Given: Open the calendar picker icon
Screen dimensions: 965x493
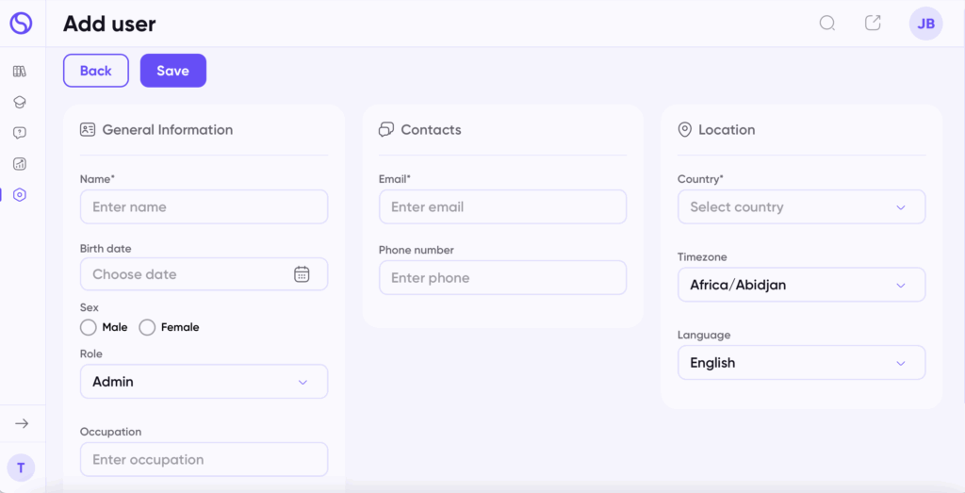Looking at the screenshot, I should click(x=302, y=274).
